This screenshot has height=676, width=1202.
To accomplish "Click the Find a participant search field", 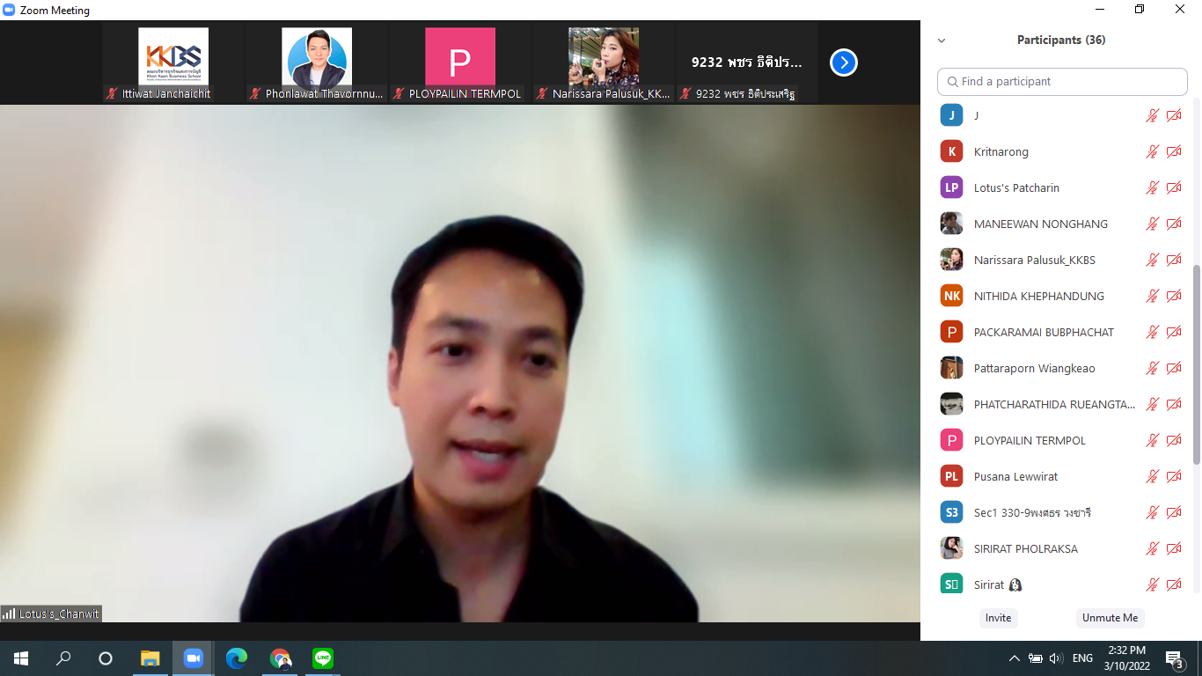I will (x=1062, y=81).
